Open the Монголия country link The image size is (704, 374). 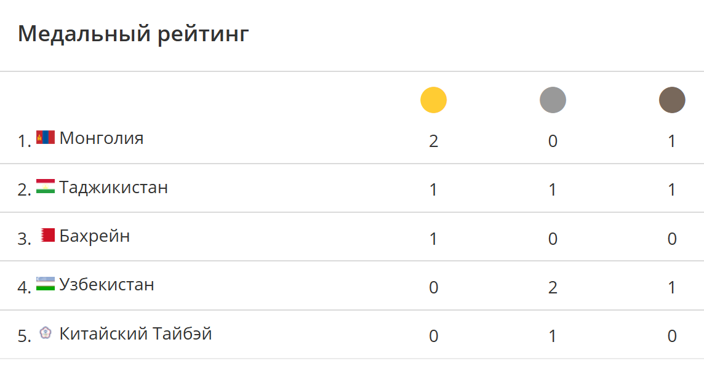pyautogui.click(x=102, y=138)
